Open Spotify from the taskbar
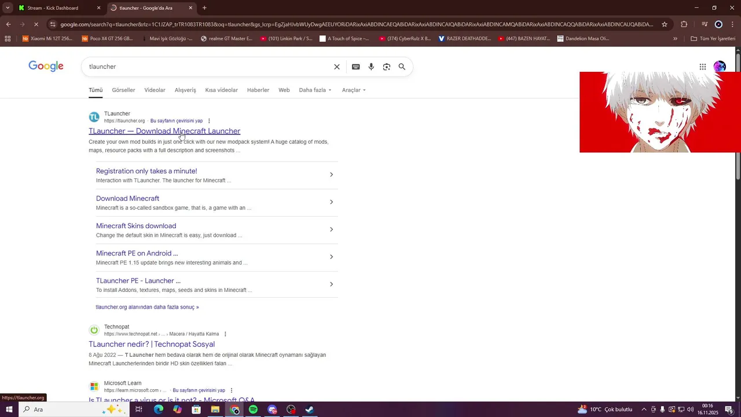Screen dimensions: 741x417 pos(253,409)
